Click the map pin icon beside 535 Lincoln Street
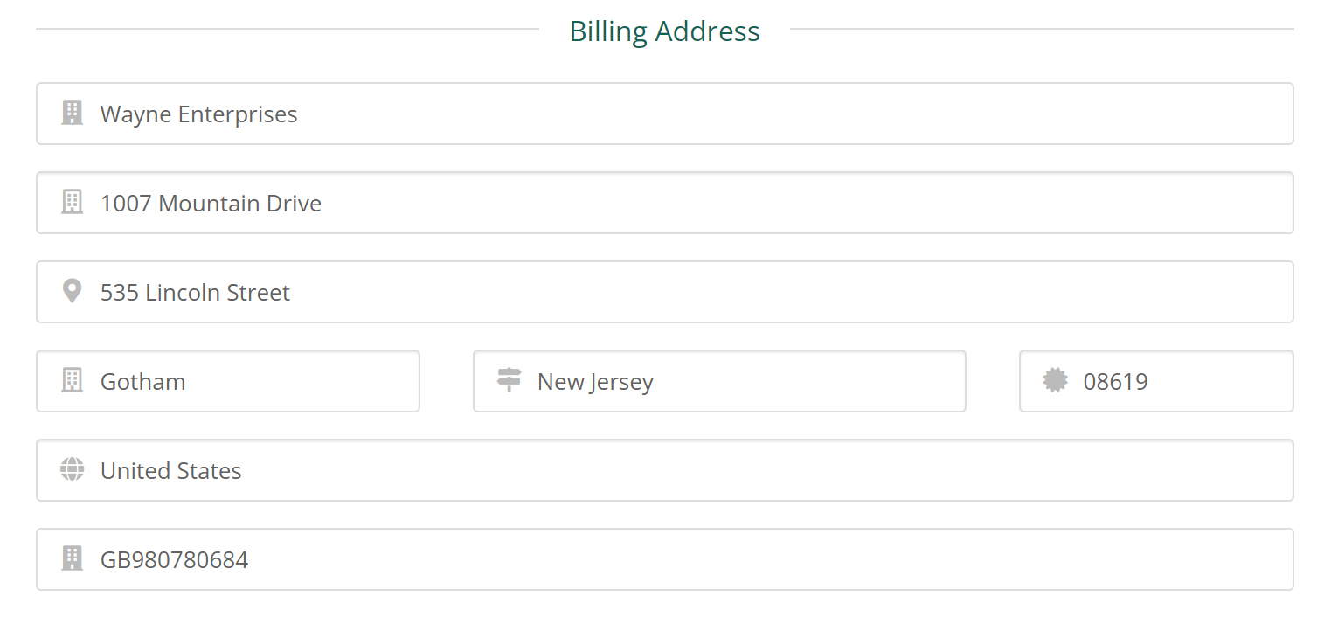Screen dimensions: 1331x617 72,291
